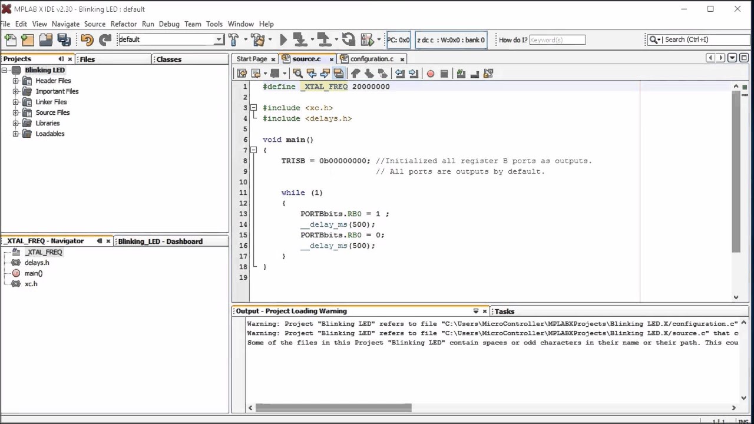This screenshot has width=754, height=424.
Task: Click the New Project icon
Action: click(28, 39)
